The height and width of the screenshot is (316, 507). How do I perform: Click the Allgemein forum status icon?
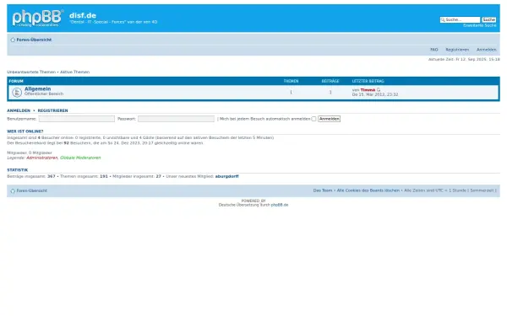click(x=17, y=93)
